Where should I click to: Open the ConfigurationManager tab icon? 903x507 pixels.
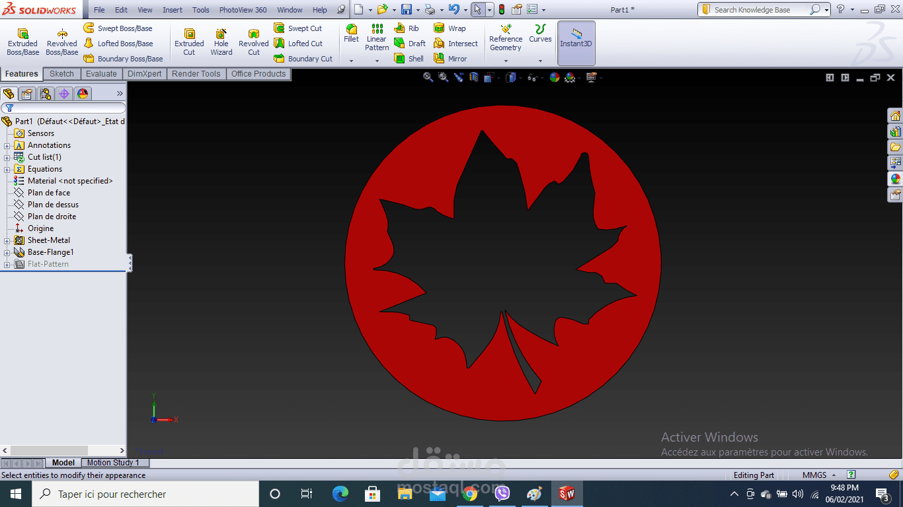[46, 94]
